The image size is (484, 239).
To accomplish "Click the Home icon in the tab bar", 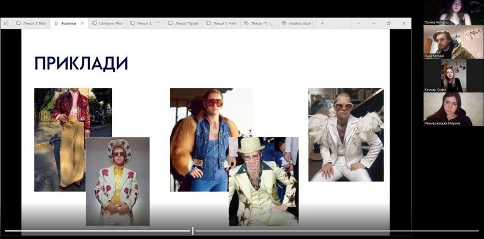I will 6,23.
